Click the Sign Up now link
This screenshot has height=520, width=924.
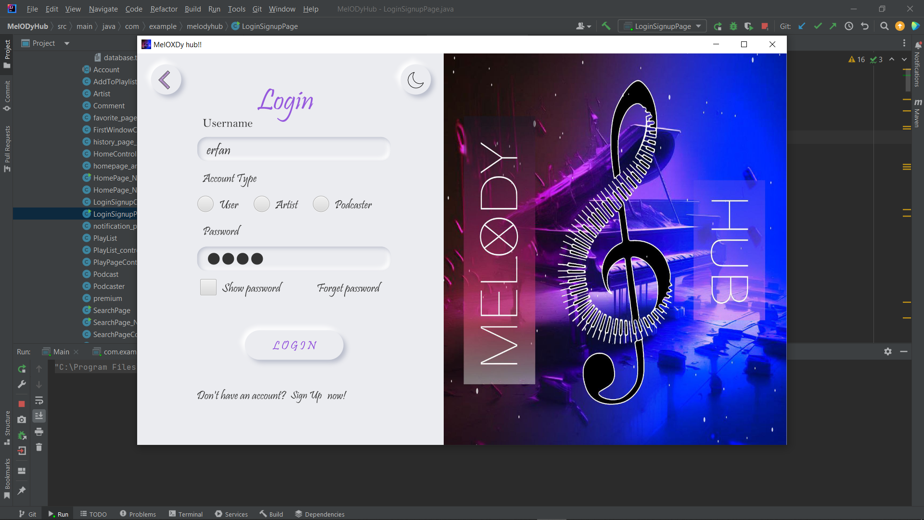tap(307, 395)
